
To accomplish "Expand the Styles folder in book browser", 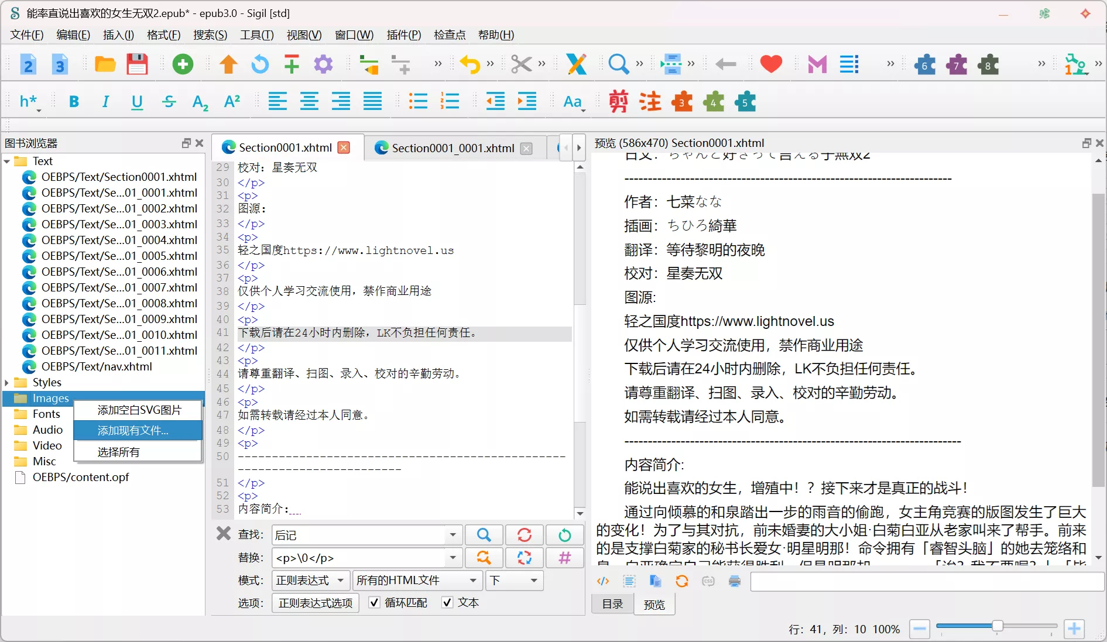I will 7,383.
